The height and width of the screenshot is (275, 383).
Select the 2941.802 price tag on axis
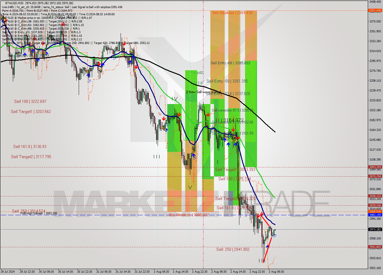[x=375, y=247]
